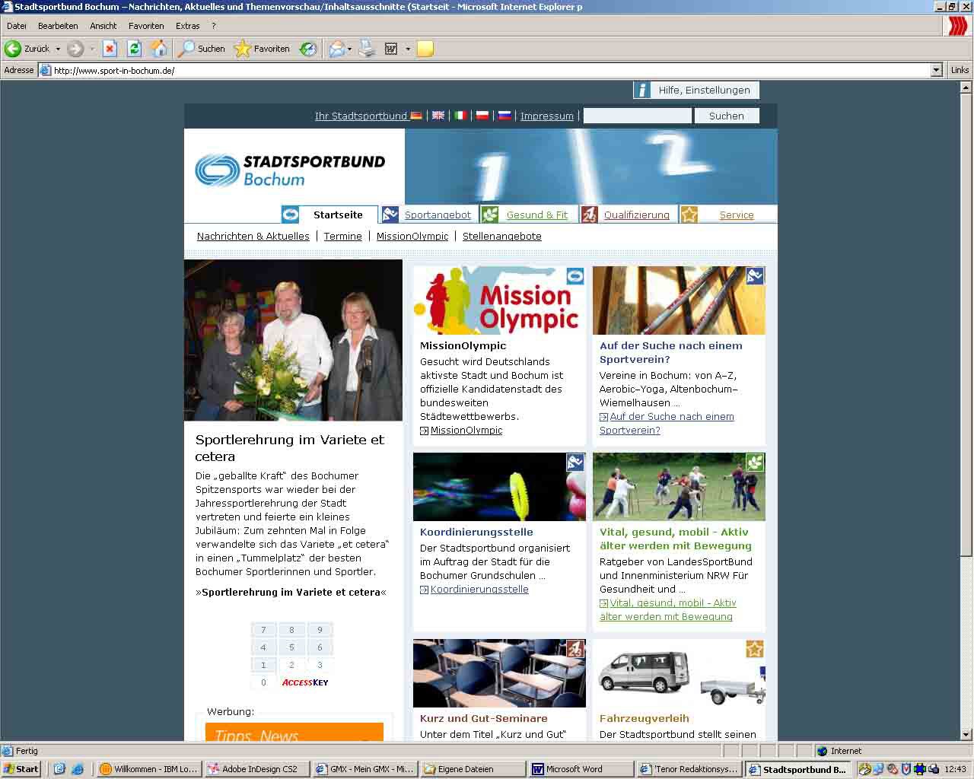Image resolution: width=974 pixels, height=779 pixels.
Task: Open the Impressum link
Action: [547, 116]
